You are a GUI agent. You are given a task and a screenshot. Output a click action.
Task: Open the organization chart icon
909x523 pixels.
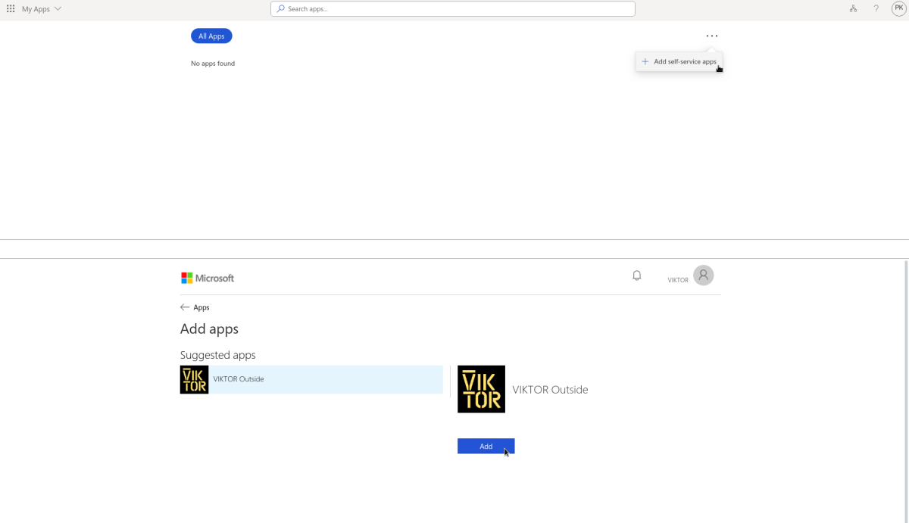point(853,9)
